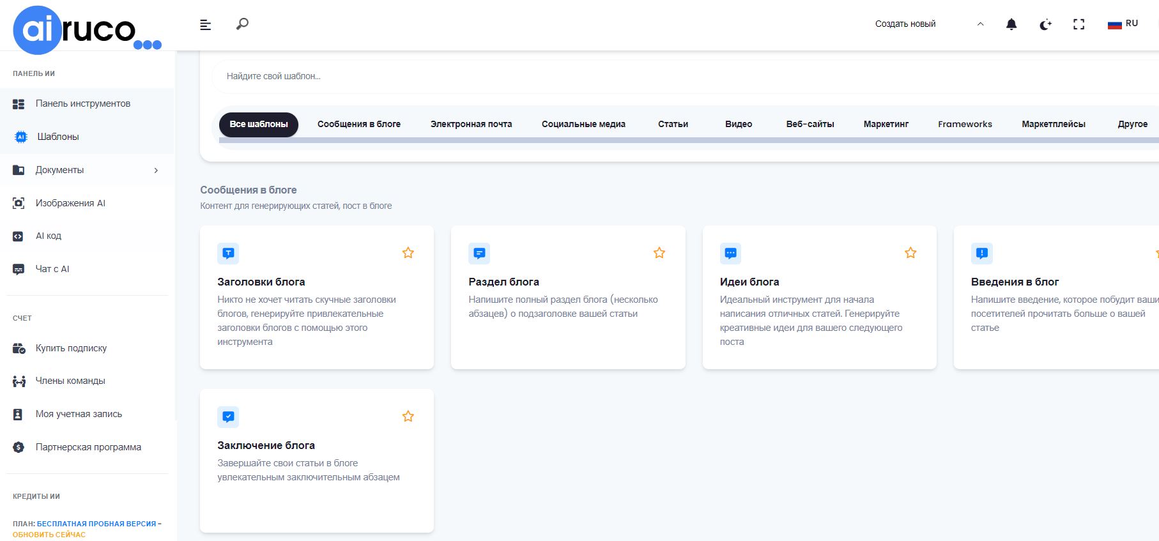Click the Моя учетная запись profile icon
This screenshot has width=1159, height=541.
(x=18, y=414)
